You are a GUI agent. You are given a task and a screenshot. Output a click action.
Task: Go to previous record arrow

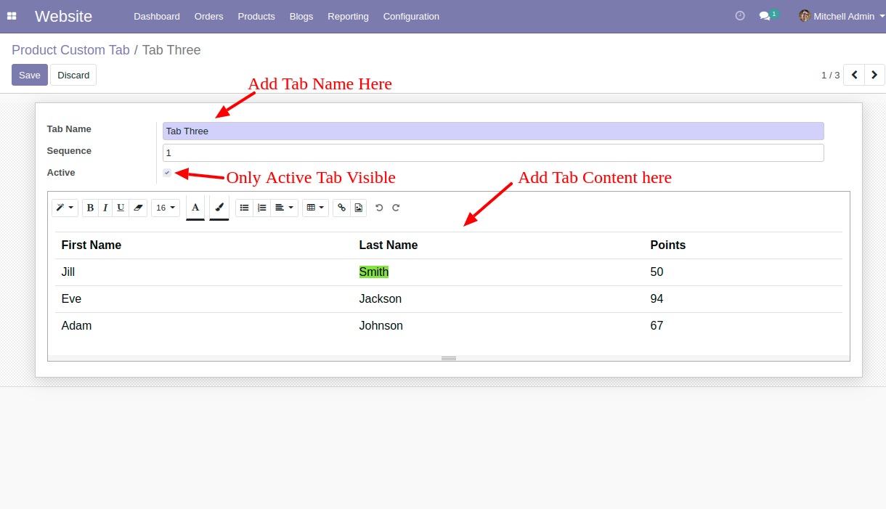pyautogui.click(x=854, y=75)
